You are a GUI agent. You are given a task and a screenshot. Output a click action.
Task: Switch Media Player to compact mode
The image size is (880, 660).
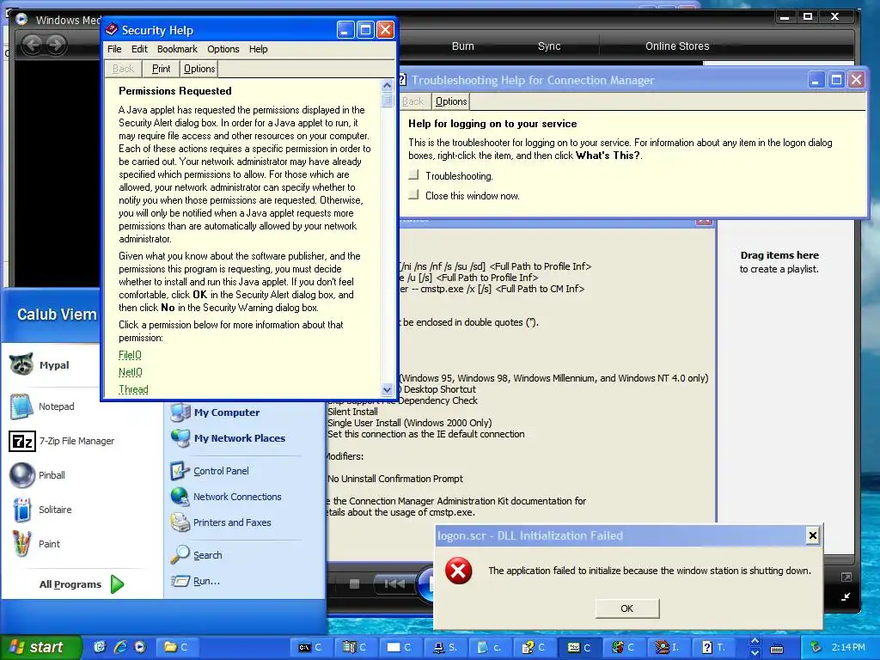(846, 597)
